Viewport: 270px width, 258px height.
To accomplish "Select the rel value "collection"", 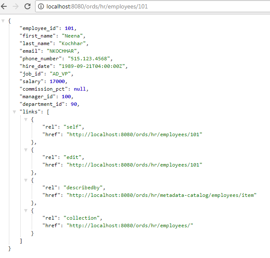I will (81, 218).
